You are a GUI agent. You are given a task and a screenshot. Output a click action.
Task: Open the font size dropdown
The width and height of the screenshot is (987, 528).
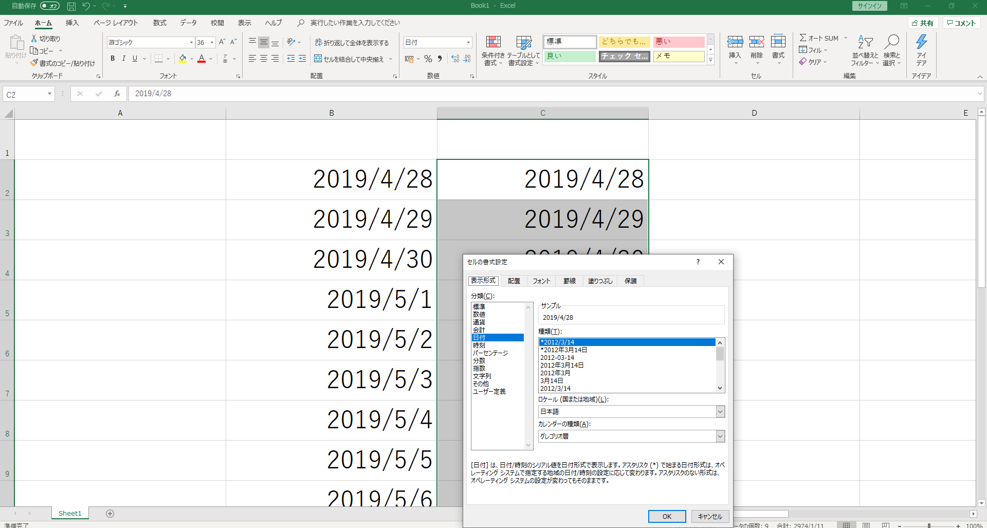click(212, 43)
